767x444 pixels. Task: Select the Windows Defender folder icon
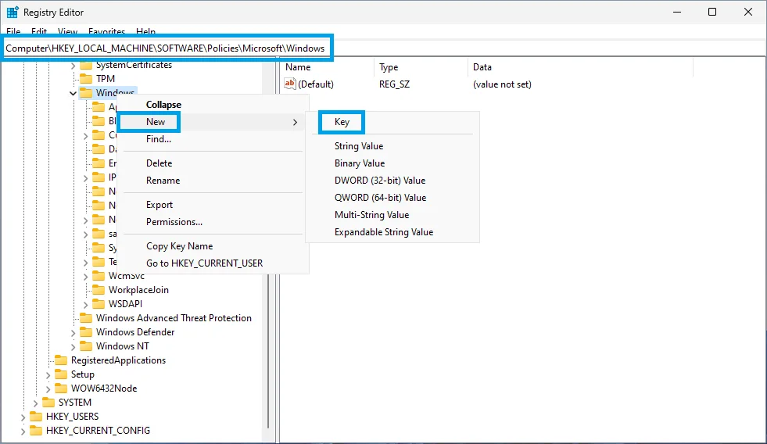tap(86, 332)
